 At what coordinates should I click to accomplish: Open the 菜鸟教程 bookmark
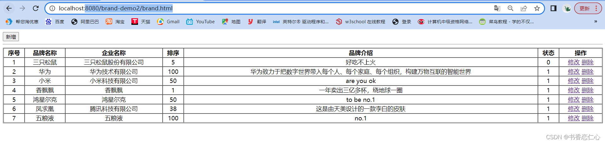click(506, 22)
